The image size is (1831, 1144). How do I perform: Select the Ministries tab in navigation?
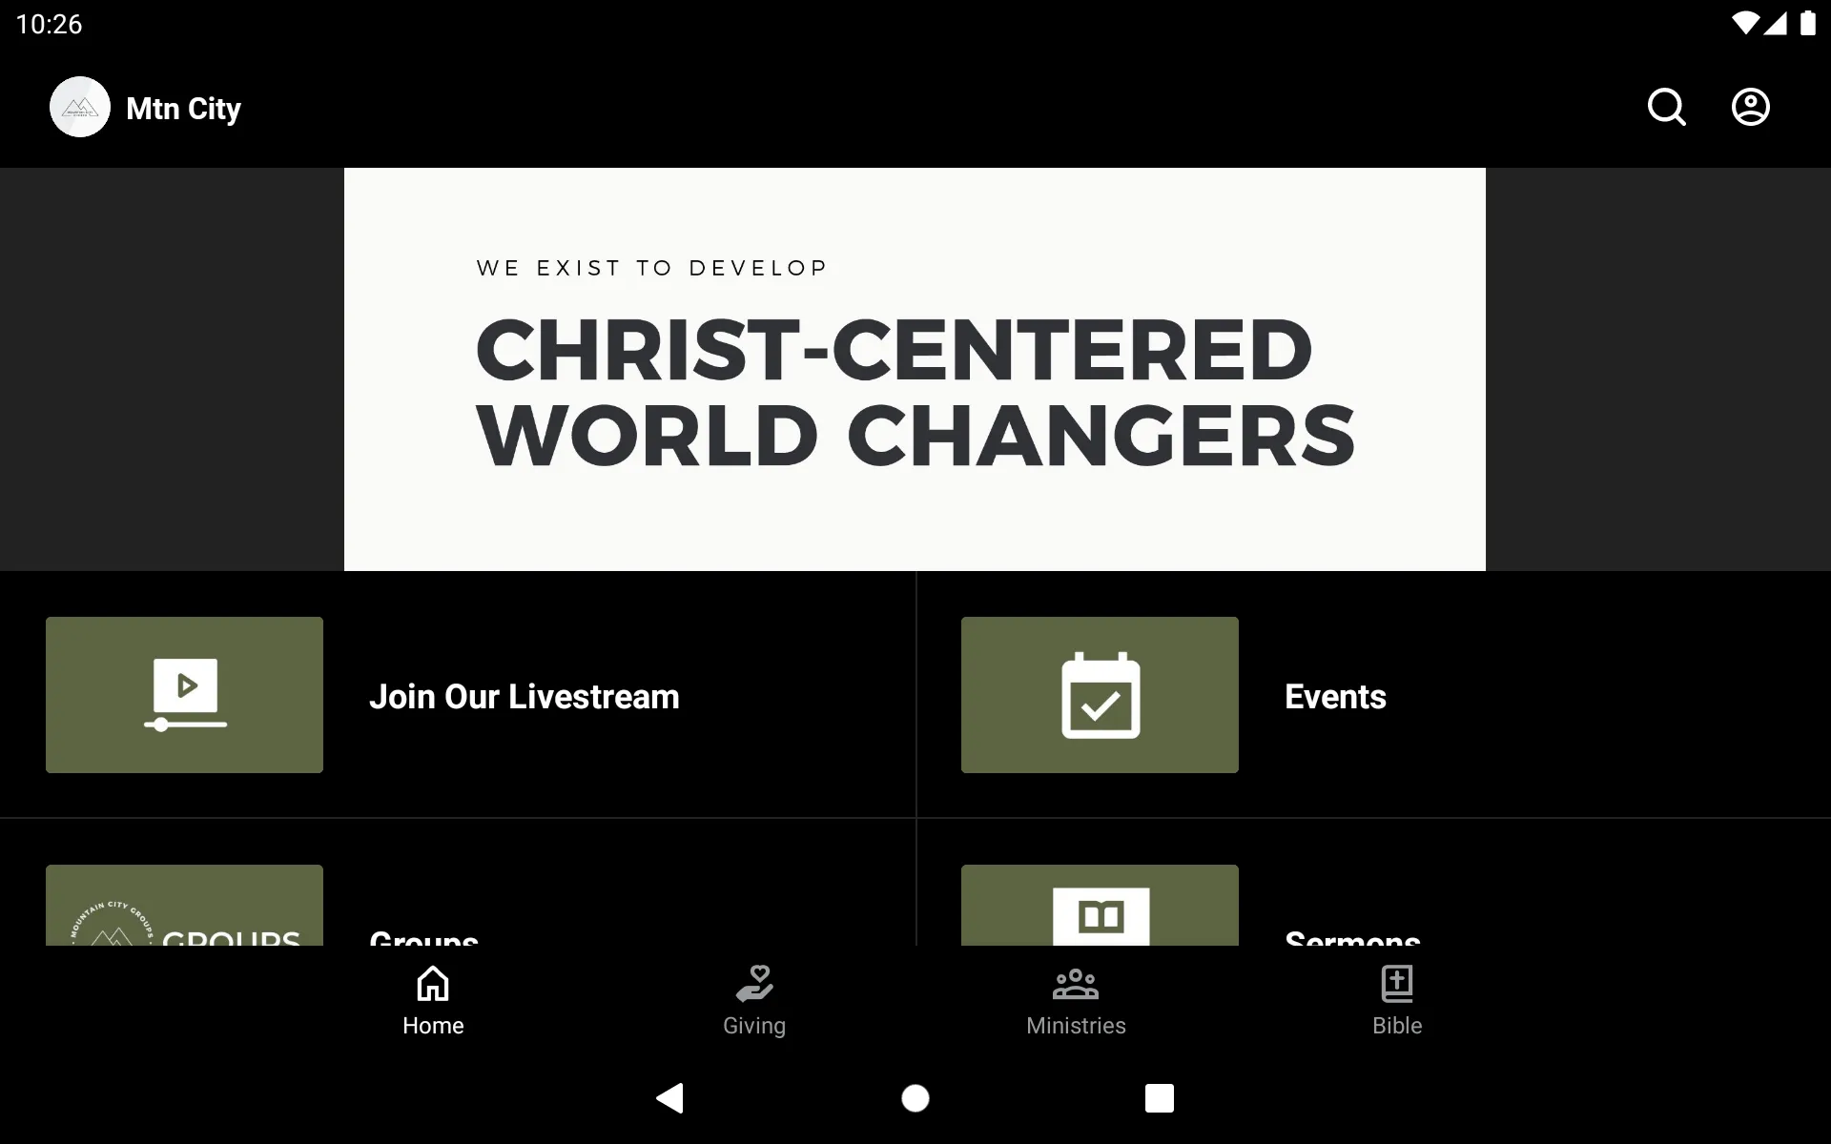(1076, 1000)
